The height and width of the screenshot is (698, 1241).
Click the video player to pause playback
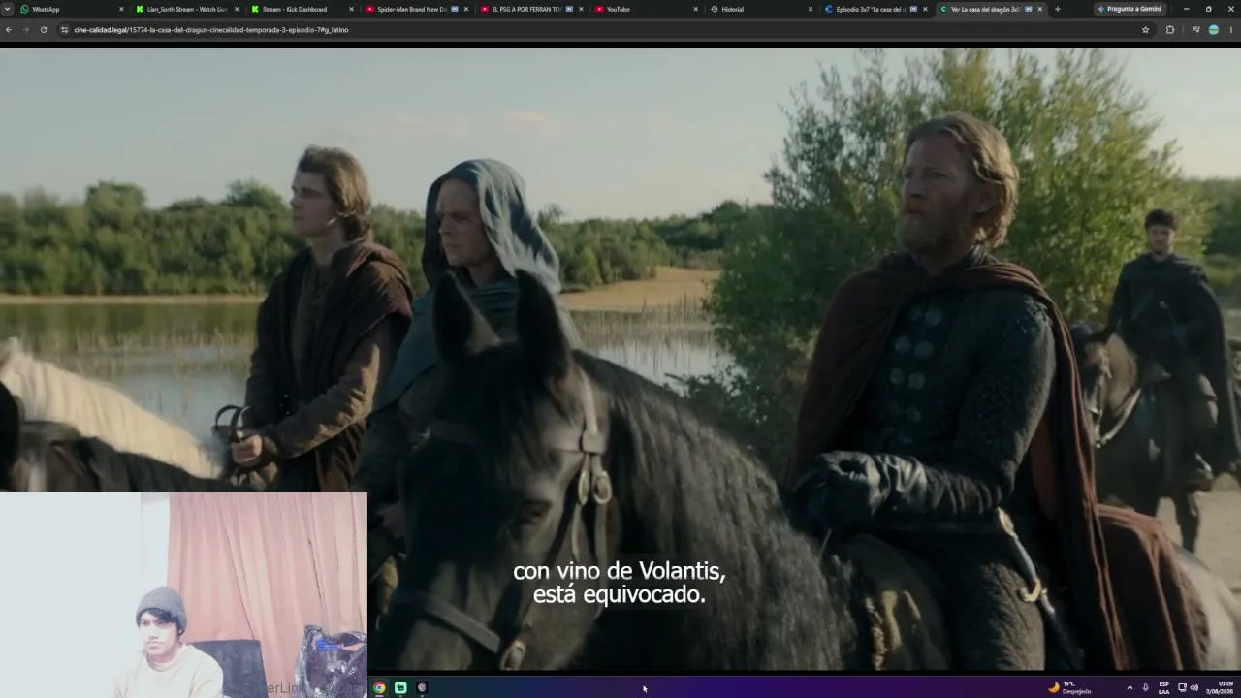[620, 359]
